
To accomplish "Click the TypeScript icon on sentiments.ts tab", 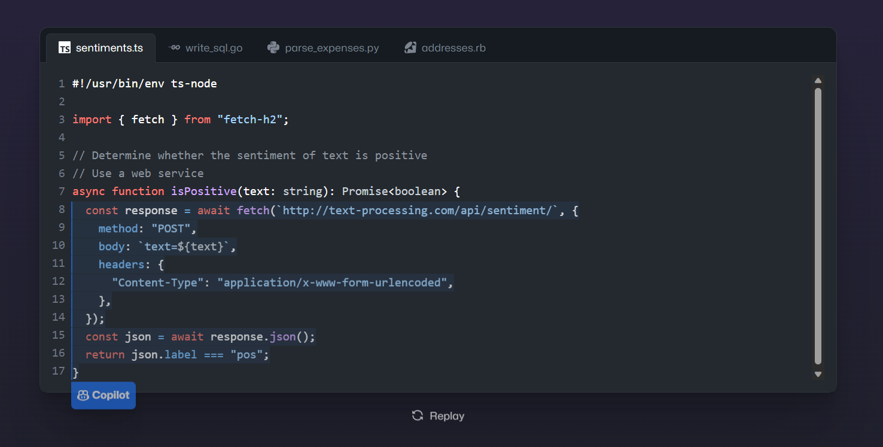I will (x=65, y=48).
